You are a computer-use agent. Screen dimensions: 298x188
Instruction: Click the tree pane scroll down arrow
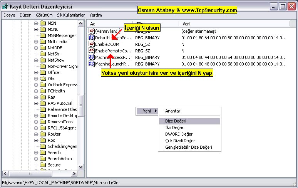click(x=81, y=167)
